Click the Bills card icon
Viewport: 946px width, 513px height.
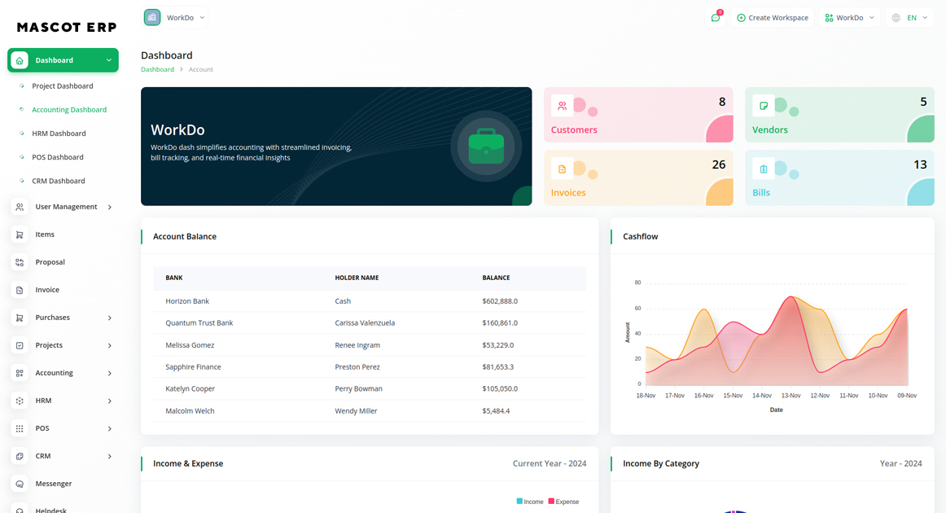tap(763, 169)
